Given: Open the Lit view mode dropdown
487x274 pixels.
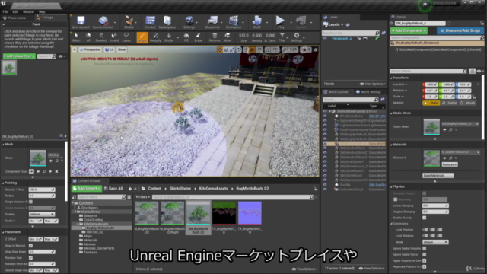Looking at the screenshot, I should click(x=109, y=49).
